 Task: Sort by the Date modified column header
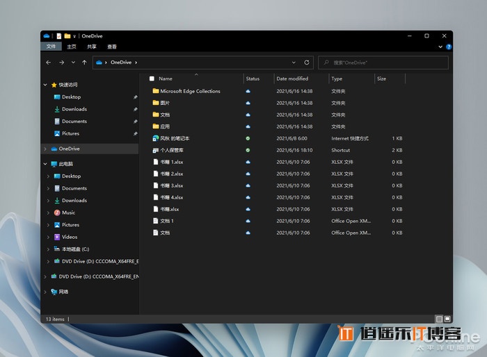pos(293,78)
